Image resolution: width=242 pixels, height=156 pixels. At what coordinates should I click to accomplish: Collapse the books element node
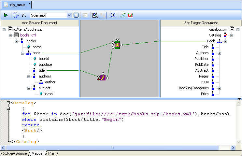16,41
